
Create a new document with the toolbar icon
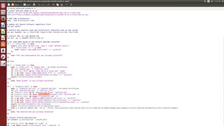click(9, 5)
